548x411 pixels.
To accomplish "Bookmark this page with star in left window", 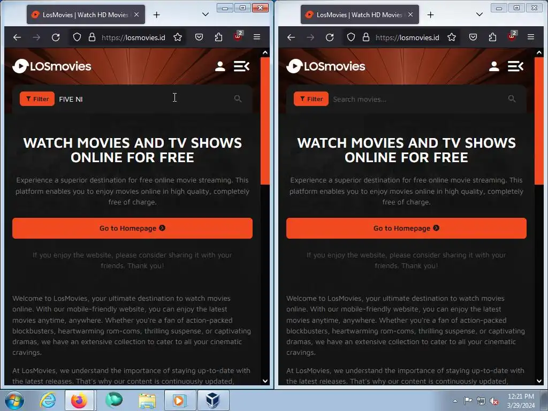I will (178, 37).
